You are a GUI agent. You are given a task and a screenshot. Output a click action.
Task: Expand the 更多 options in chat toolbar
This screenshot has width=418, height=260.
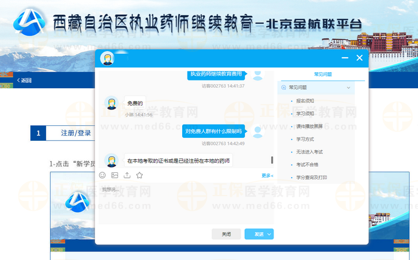tap(267, 175)
